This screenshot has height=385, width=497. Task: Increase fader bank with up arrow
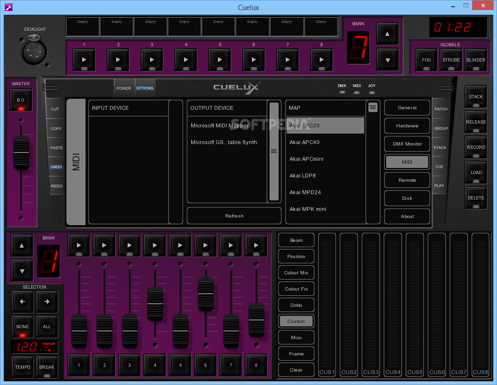[22, 246]
